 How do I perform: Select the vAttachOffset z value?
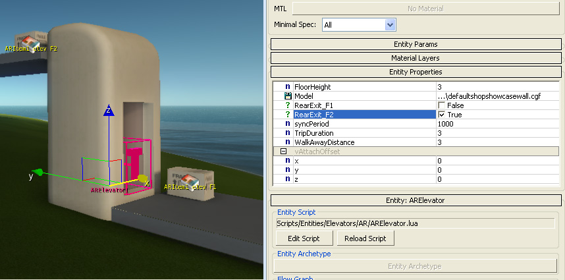[498, 179]
